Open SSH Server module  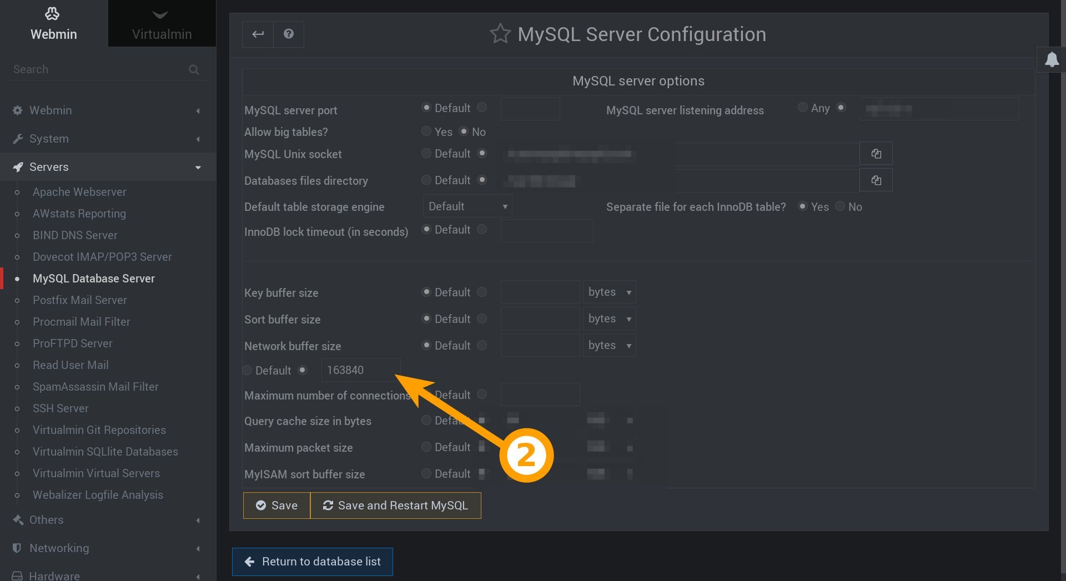[x=61, y=408]
